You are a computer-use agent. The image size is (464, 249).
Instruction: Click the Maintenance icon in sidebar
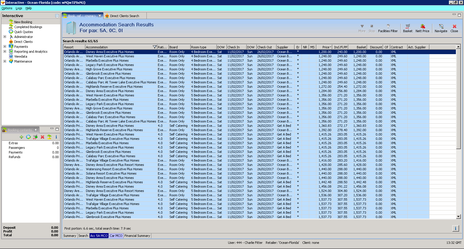[11, 61]
